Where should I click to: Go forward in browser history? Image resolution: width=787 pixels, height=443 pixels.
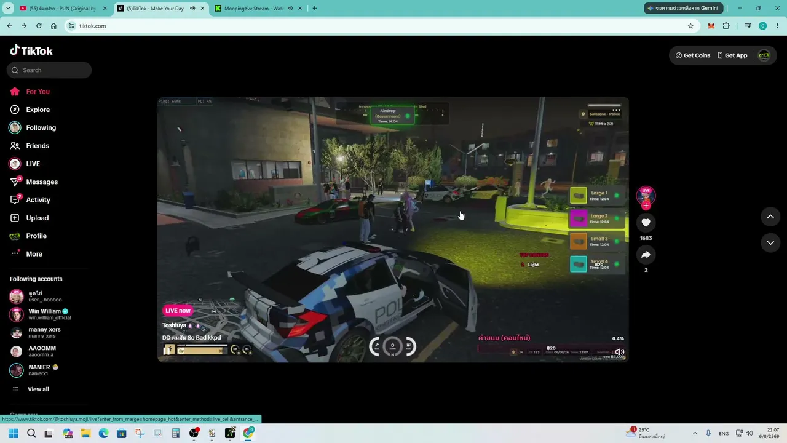tap(24, 26)
